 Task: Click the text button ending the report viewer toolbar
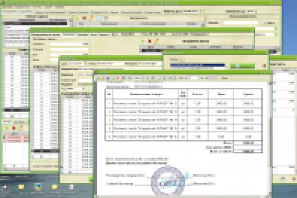[224, 78]
